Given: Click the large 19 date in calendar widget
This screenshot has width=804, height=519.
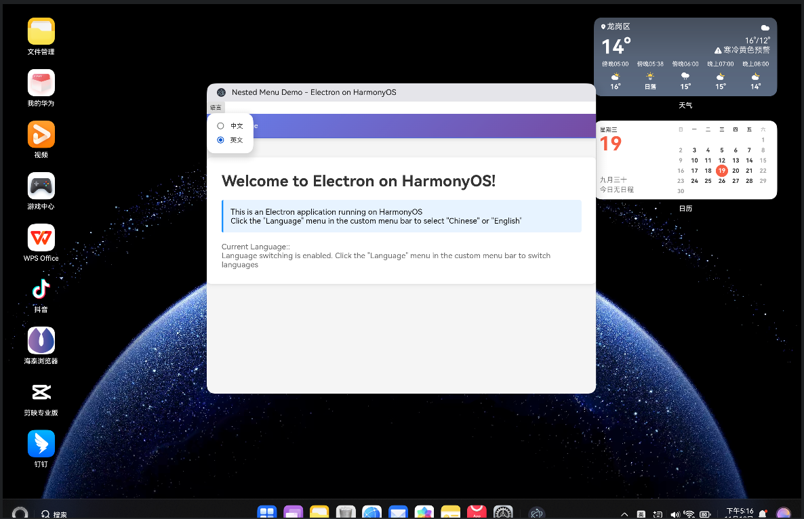Looking at the screenshot, I should coord(611,144).
